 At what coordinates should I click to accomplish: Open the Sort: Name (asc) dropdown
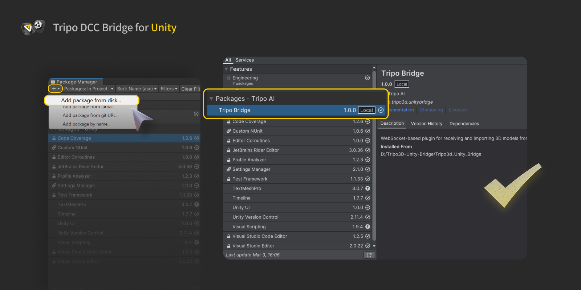coord(137,89)
